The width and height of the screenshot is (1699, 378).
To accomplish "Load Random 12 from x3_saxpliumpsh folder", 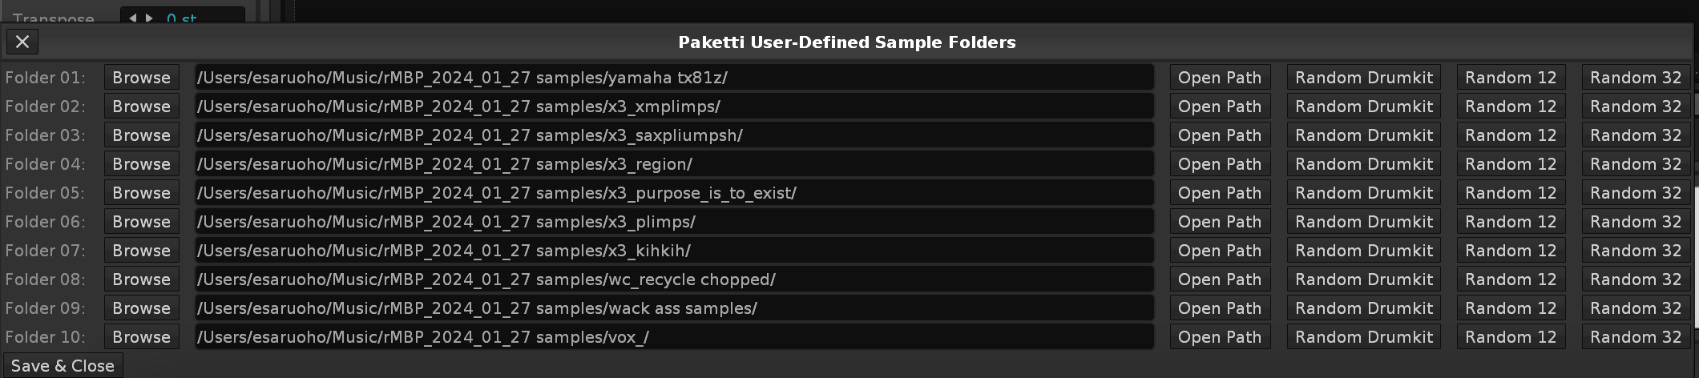I will [x=1511, y=135].
